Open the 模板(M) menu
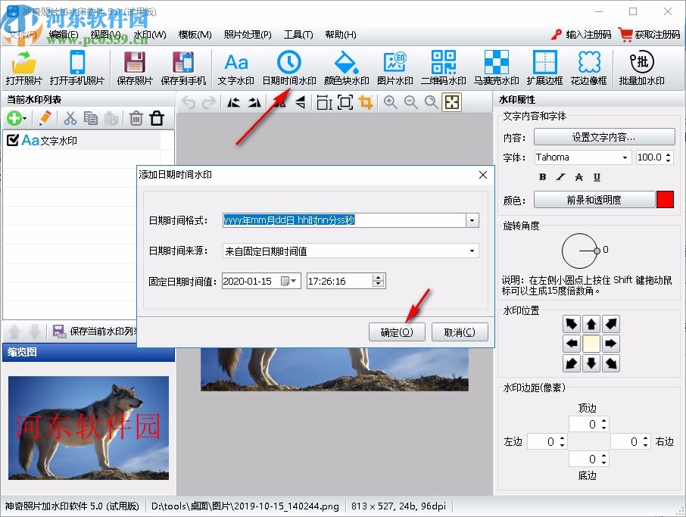This screenshot has width=686, height=517. [x=195, y=35]
